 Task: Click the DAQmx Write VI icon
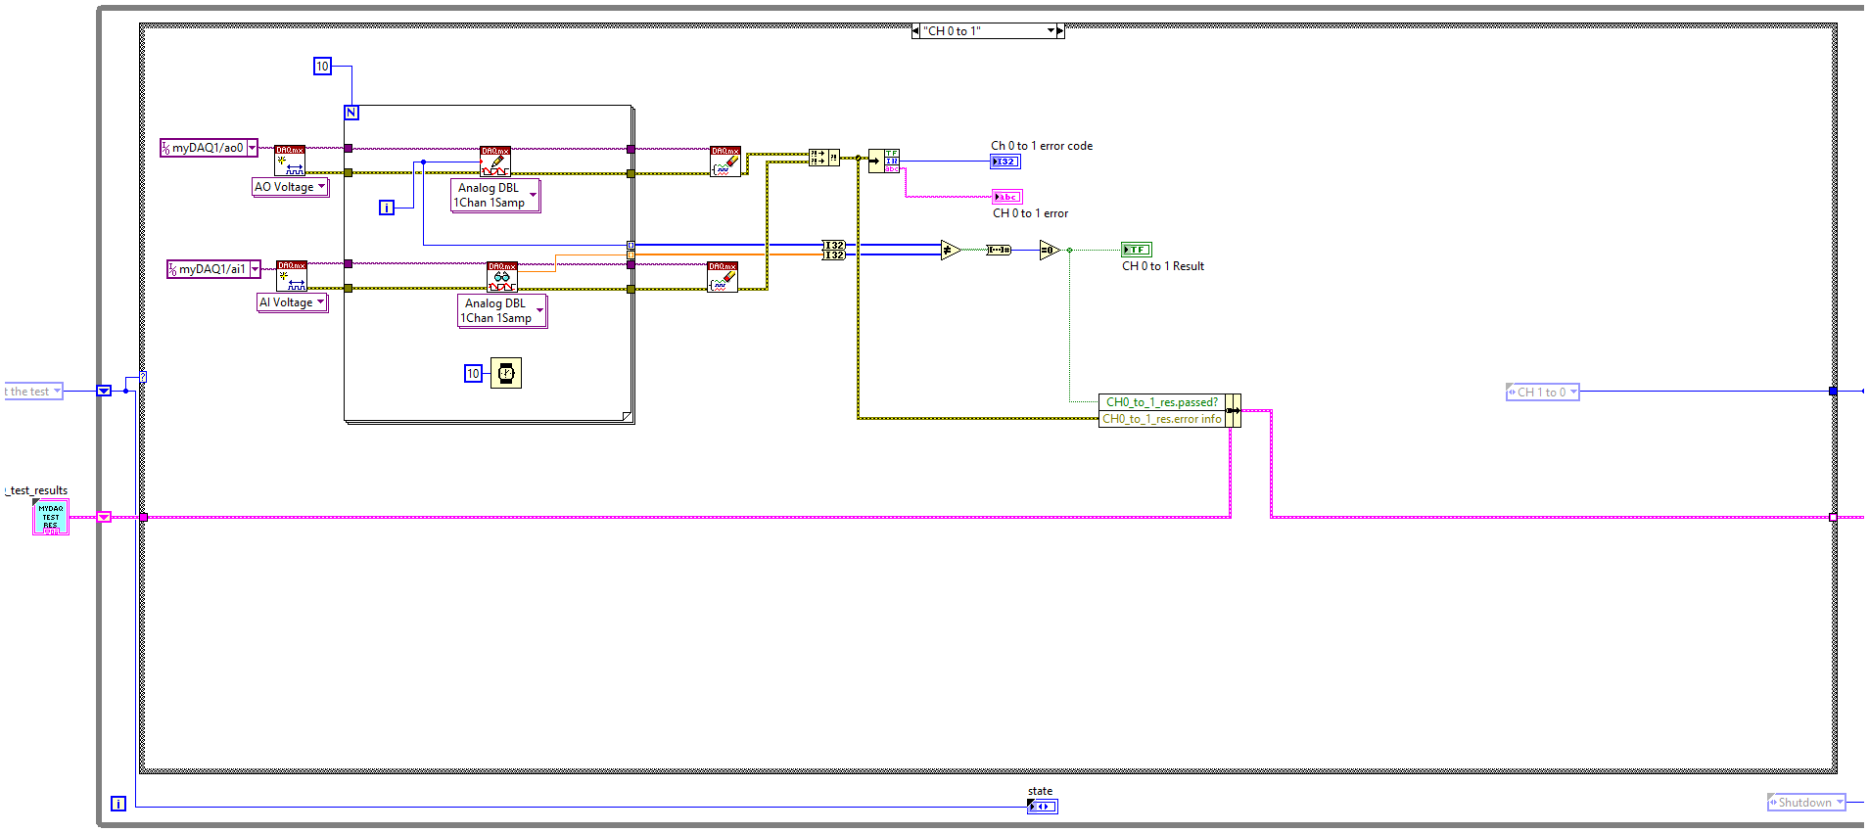[494, 162]
